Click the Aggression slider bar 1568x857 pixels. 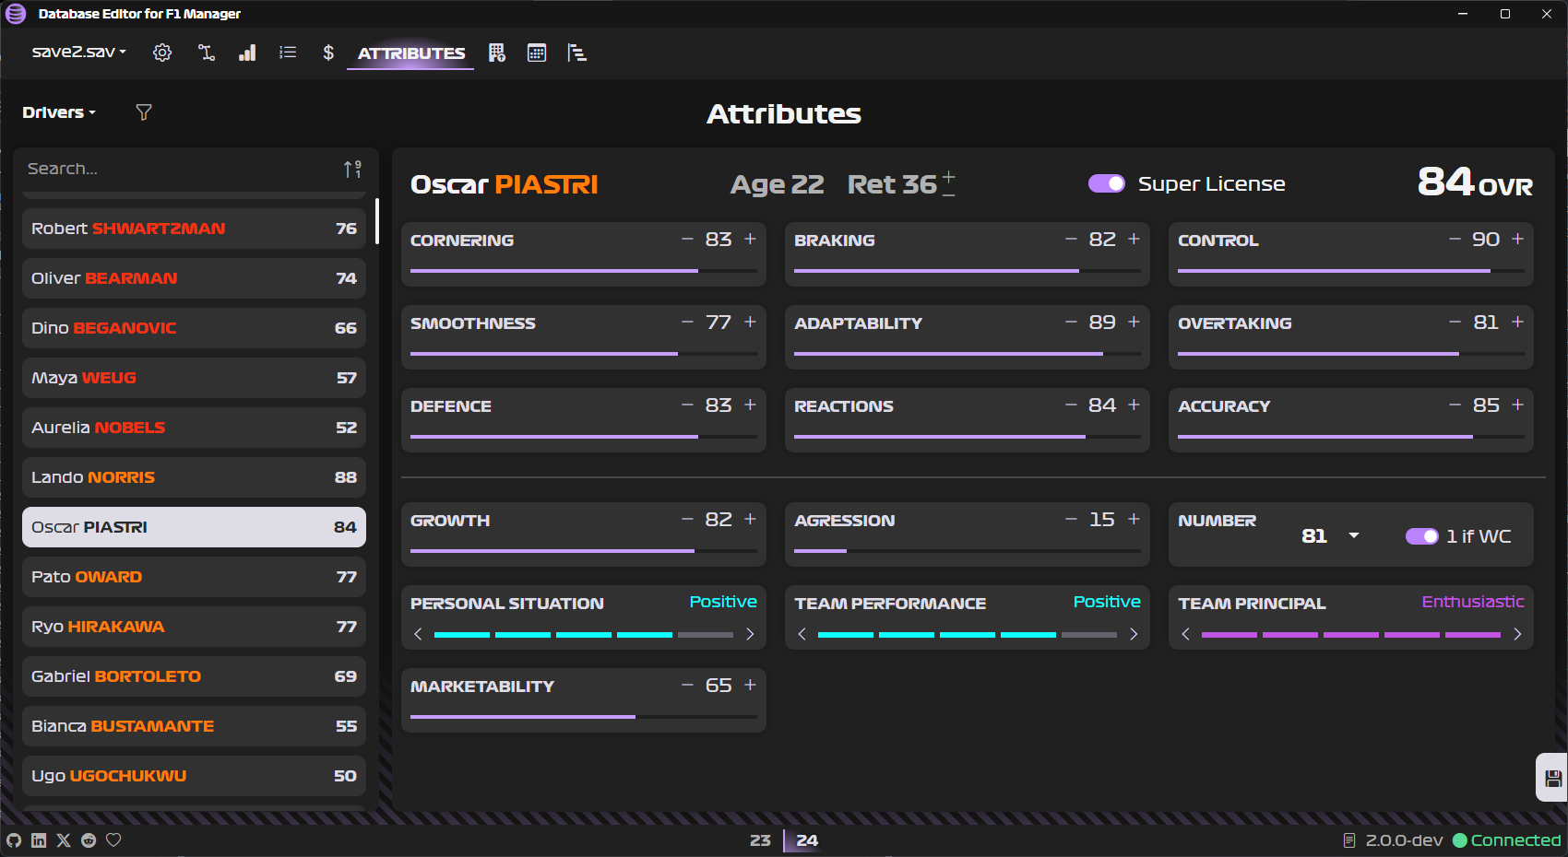[967, 551]
